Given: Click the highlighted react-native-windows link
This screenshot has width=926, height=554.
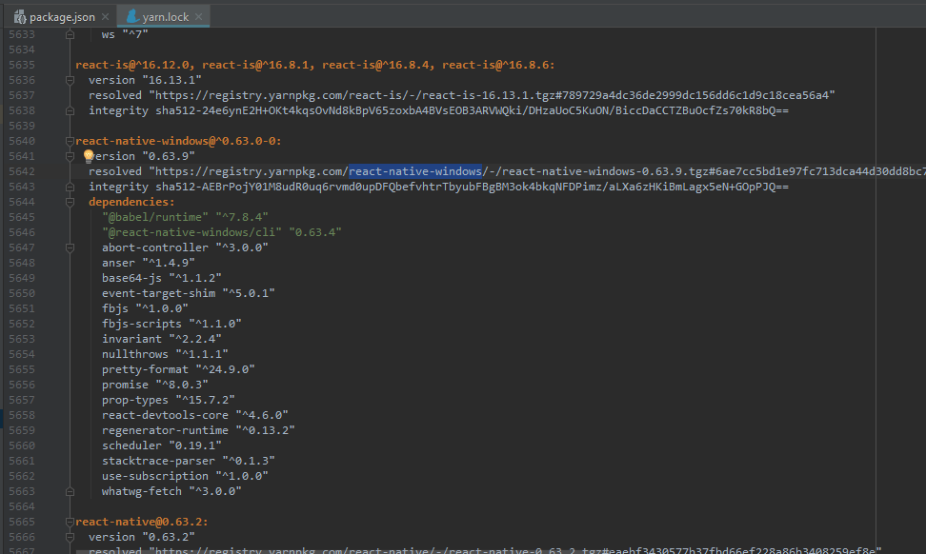Looking at the screenshot, I should [x=415, y=170].
